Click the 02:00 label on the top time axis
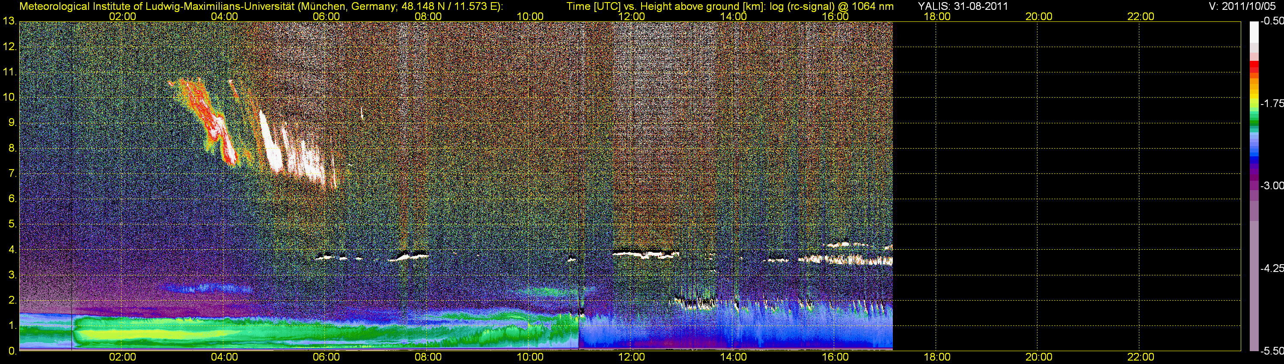This screenshot has height=364, width=1284. point(122,16)
